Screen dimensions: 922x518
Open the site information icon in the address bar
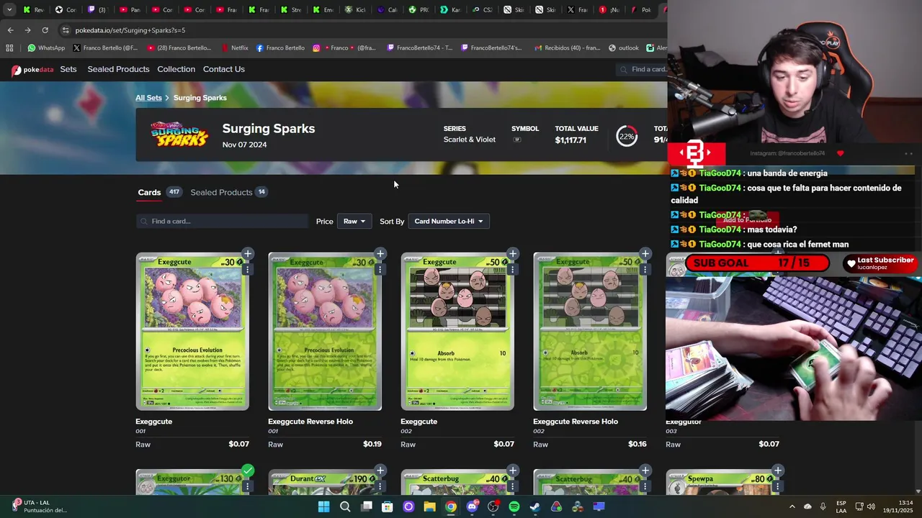(x=66, y=30)
